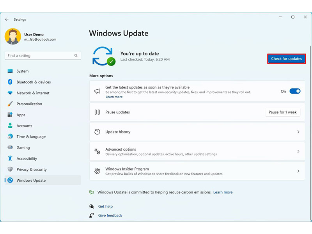Click the Advanced options gears icon
Viewport: 312px width, 234px height.
97,151
